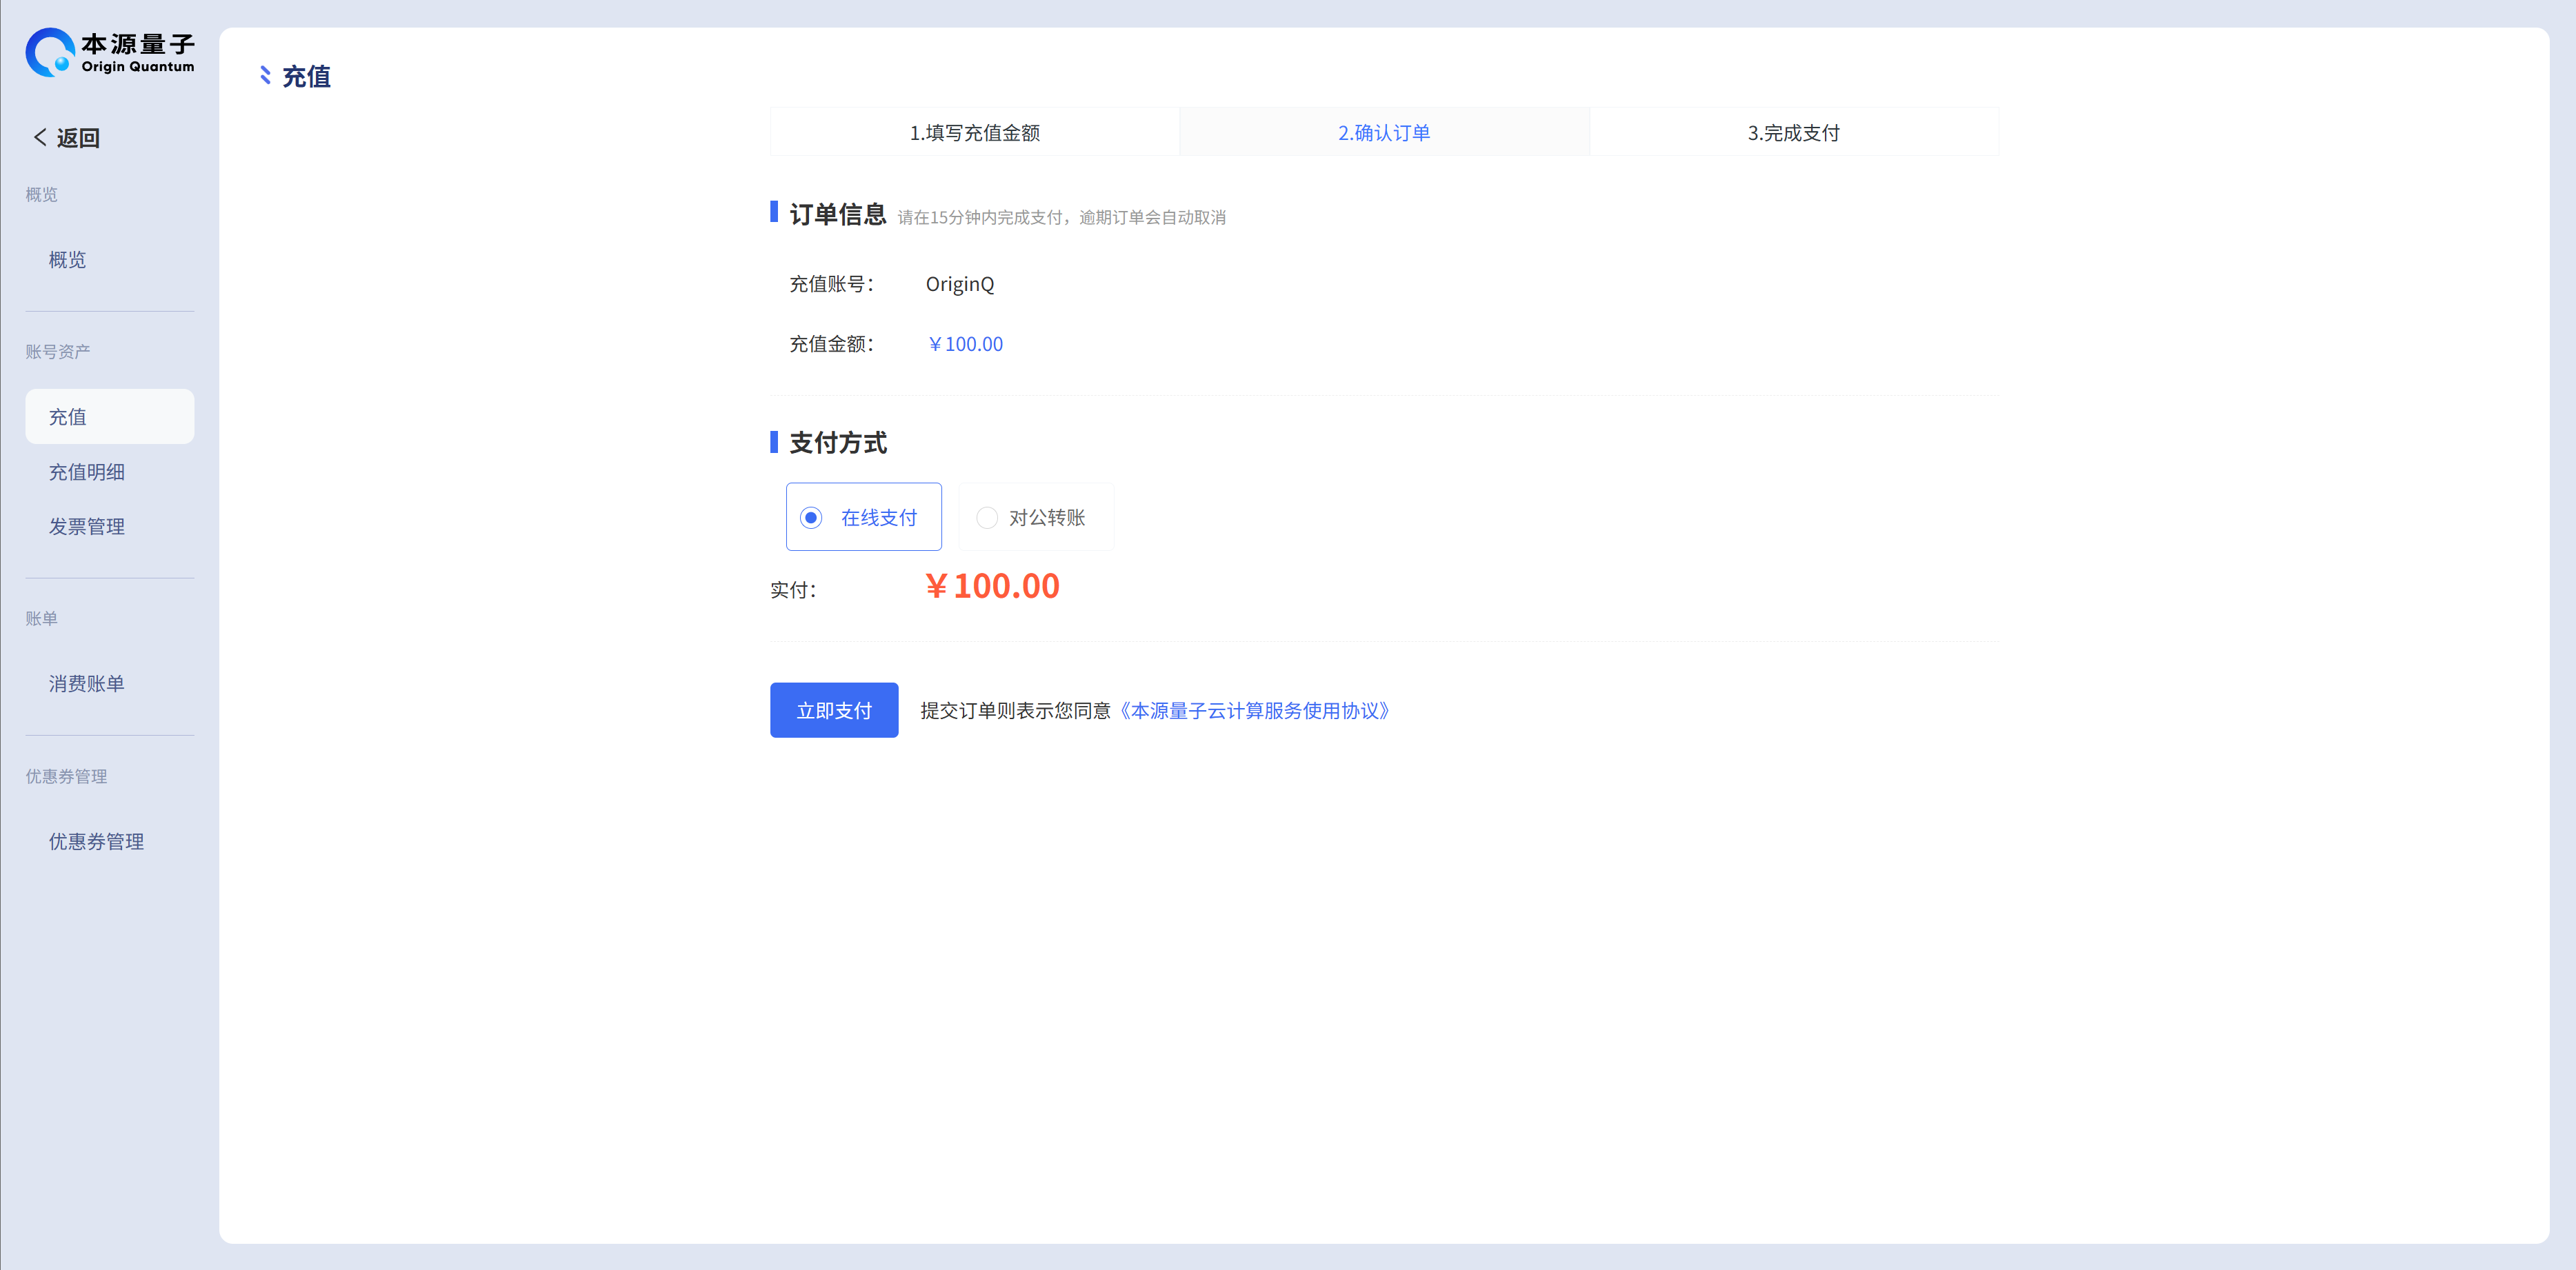
Task: Open 概览 in the sidebar
Action: (x=68, y=260)
